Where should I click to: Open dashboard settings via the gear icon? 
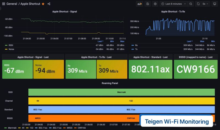pyautogui.click(x=155, y=4)
